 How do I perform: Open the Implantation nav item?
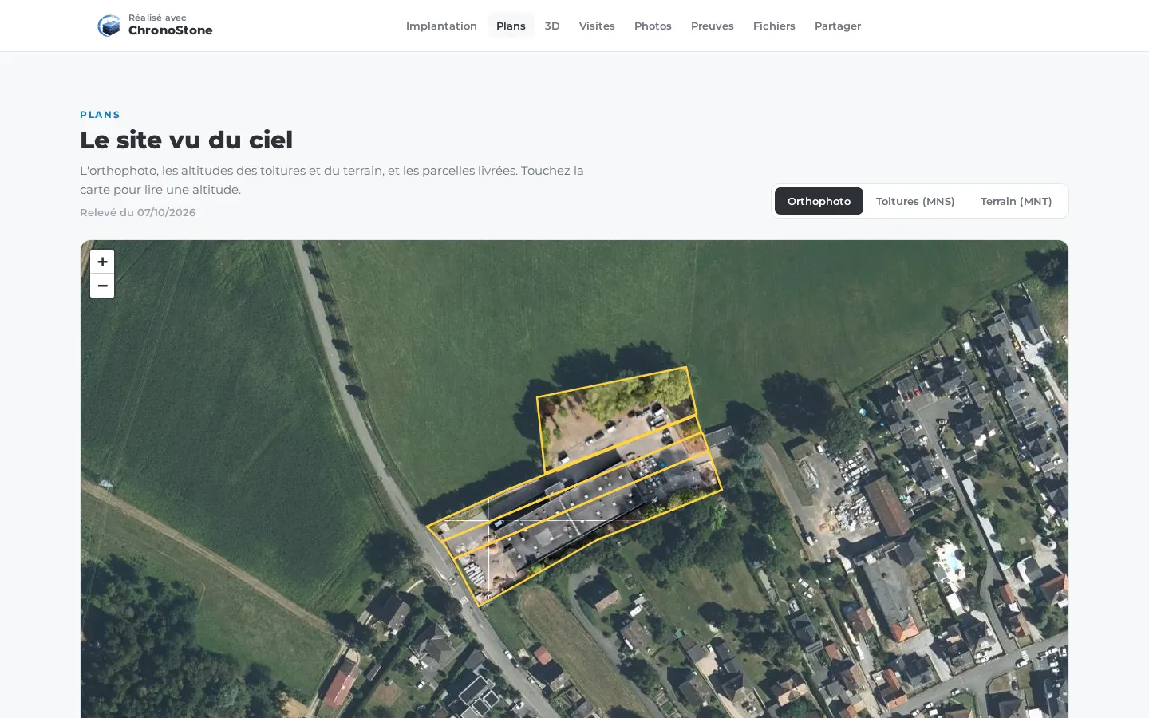click(441, 26)
